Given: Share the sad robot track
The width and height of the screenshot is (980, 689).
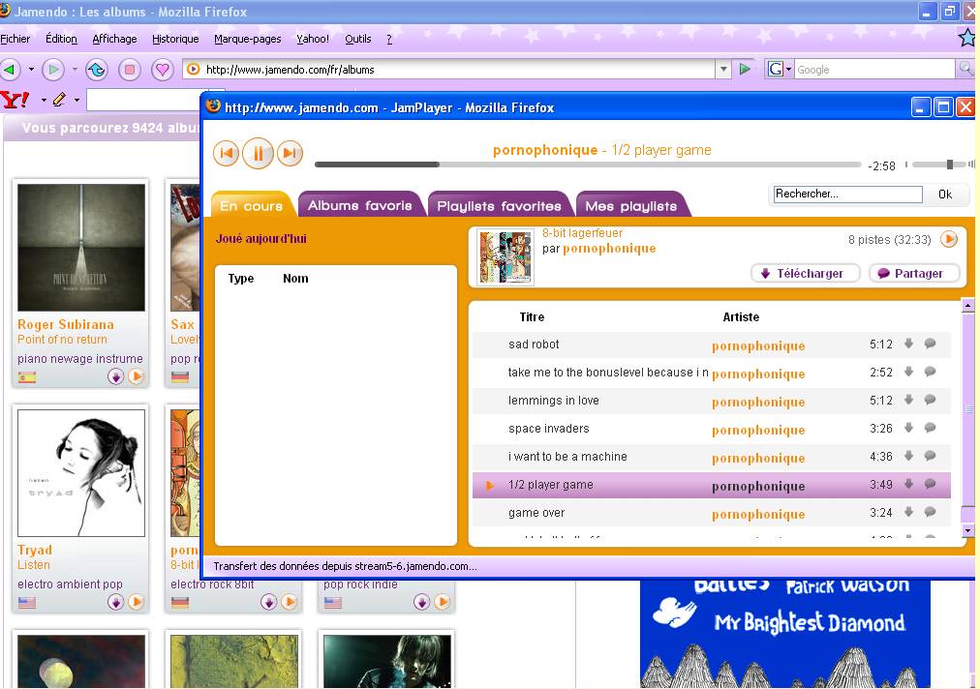Looking at the screenshot, I should point(930,343).
